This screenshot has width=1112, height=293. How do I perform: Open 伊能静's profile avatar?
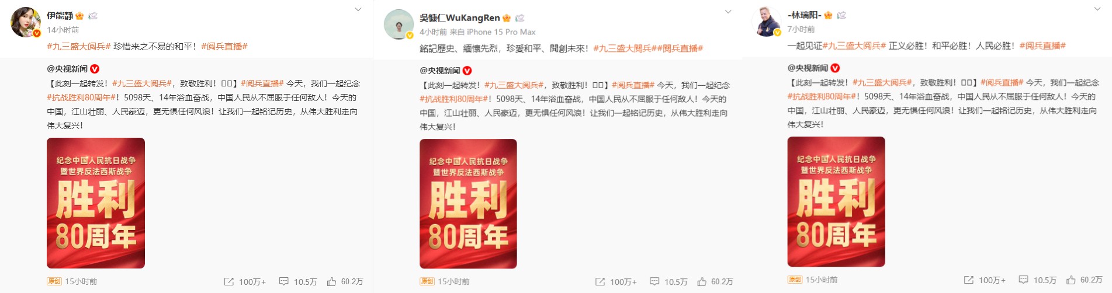click(x=26, y=22)
